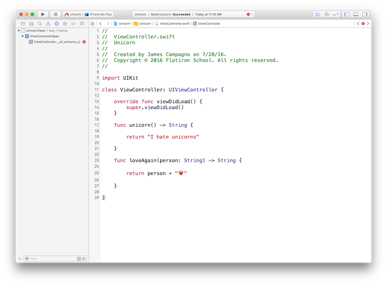The image size is (387, 285).
Task: Toggle show only failing tests filter
Action: pyautogui.click(x=84, y=258)
